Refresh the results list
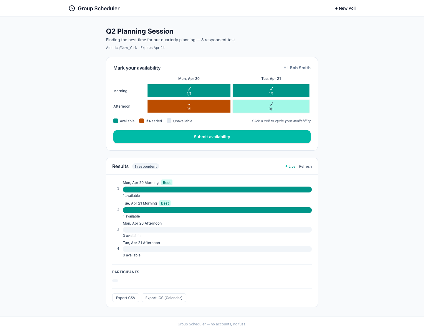 (x=305, y=167)
